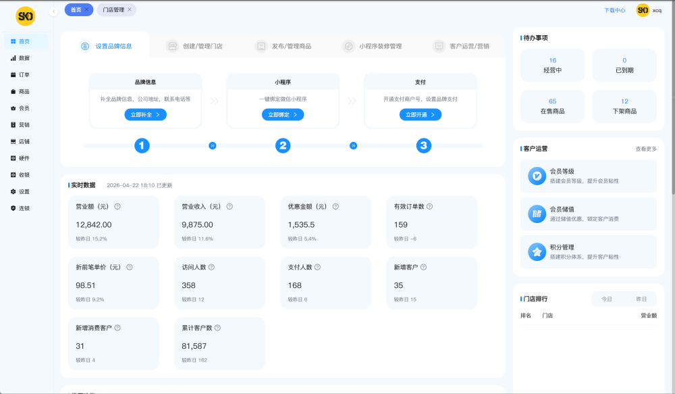Select the 创建/管理门店 step tab
Viewport: 675px width, 394px height.
click(194, 46)
